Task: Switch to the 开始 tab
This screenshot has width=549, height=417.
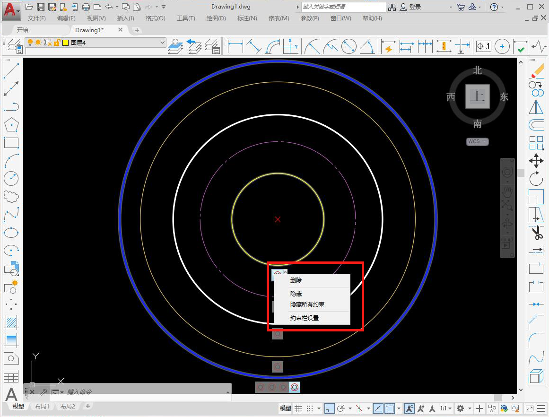Action: (22, 30)
